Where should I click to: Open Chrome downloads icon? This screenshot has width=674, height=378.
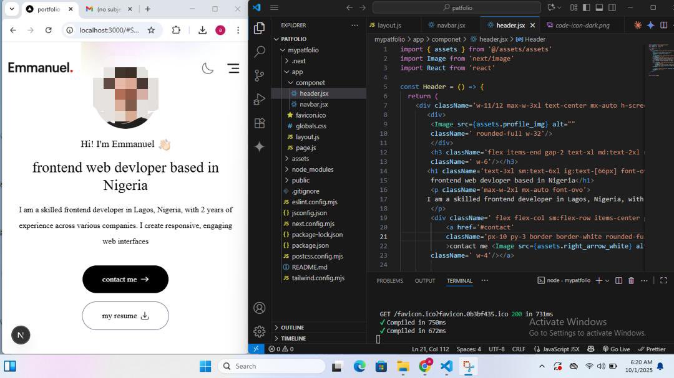[202, 30]
